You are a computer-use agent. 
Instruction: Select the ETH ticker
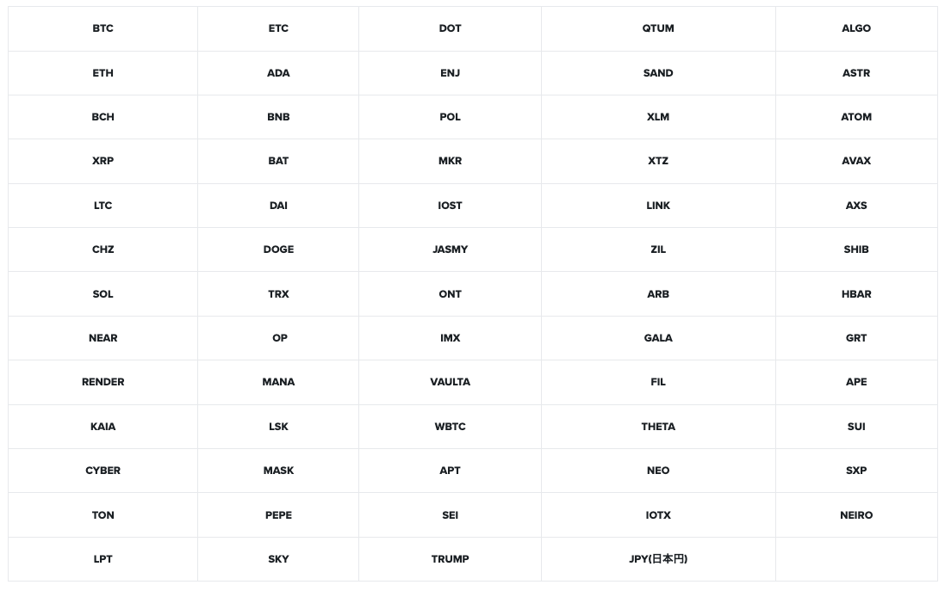click(x=103, y=73)
